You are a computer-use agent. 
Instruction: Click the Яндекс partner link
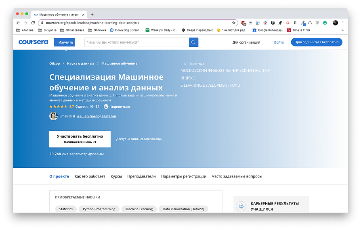[188, 78]
